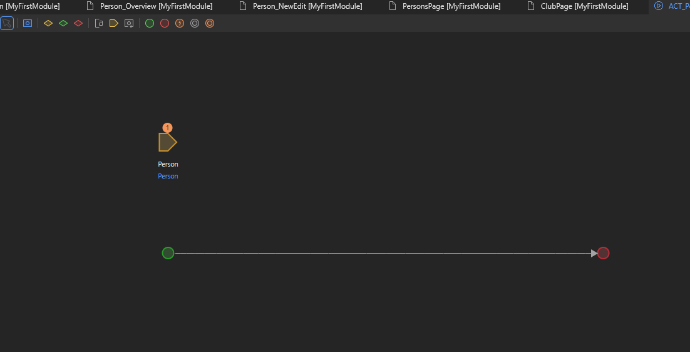The image size is (690, 352).
Task: Choose the yellow diamond Decision tool
Action: pos(48,23)
